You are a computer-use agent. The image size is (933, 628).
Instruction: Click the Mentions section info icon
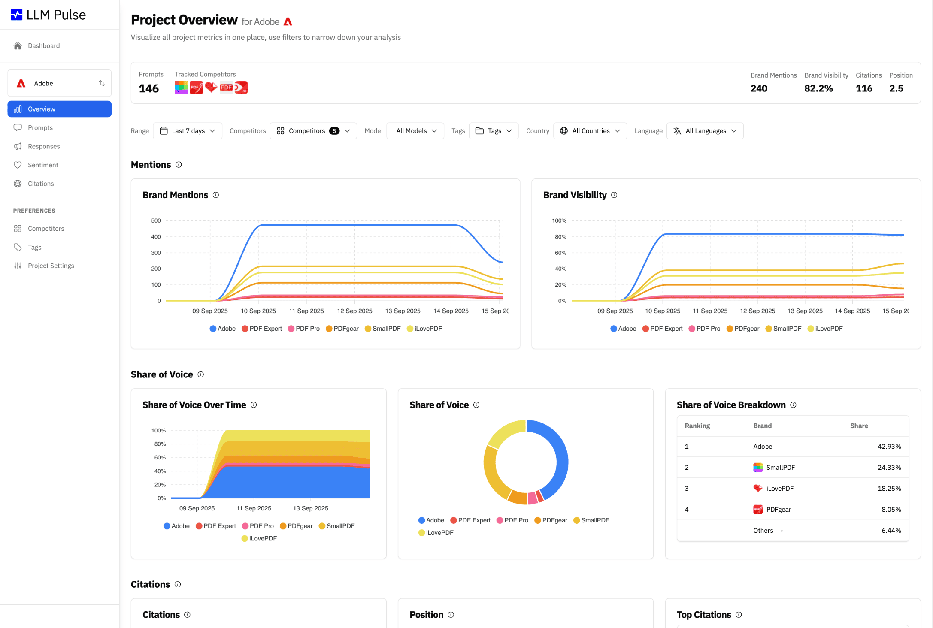(x=179, y=165)
